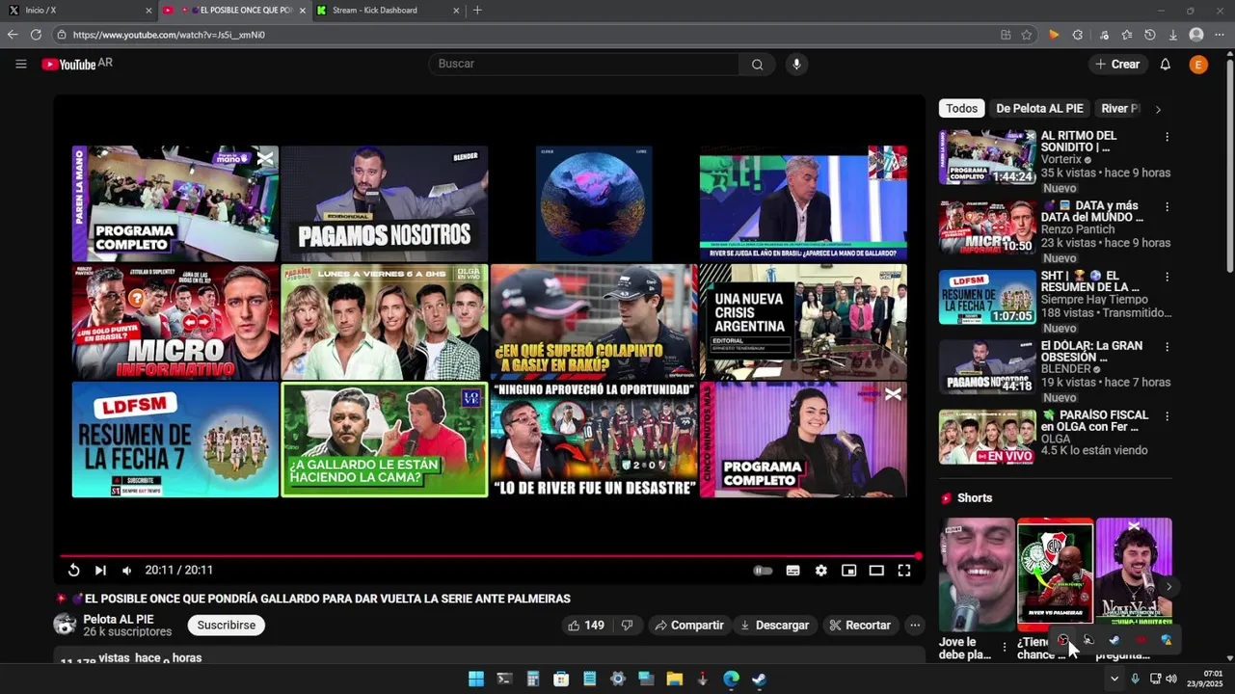Open browser history clock icon
Screen dimensions: 1235x694
click(1150, 35)
